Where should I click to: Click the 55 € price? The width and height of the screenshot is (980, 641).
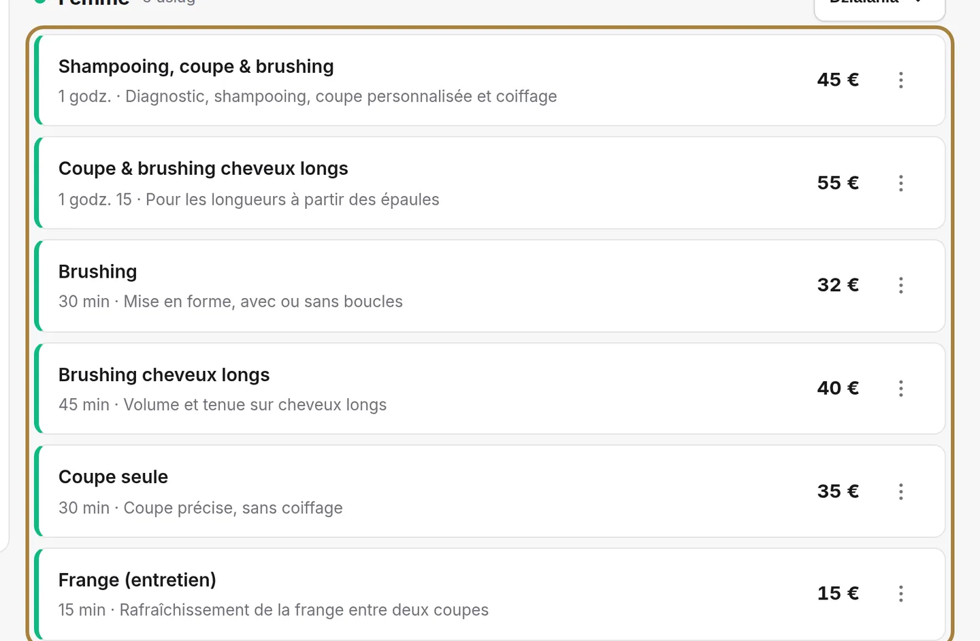tap(838, 182)
